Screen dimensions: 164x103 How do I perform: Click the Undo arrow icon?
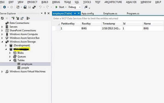pos(40,7)
